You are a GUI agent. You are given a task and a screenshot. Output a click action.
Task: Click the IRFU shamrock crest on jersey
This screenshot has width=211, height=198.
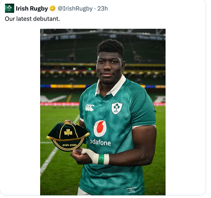pos(117,108)
